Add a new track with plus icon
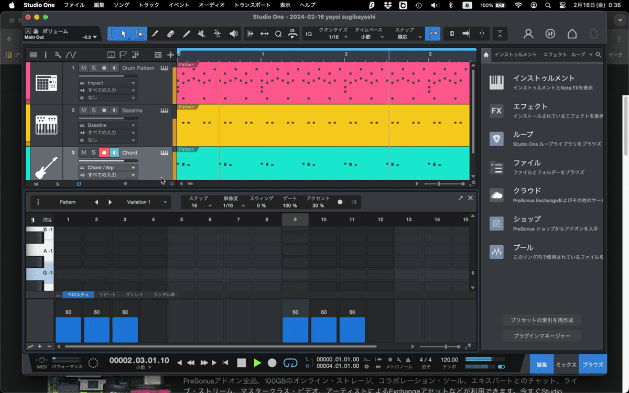The height and width of the screenshot is (393, 629). pos(170,54)
